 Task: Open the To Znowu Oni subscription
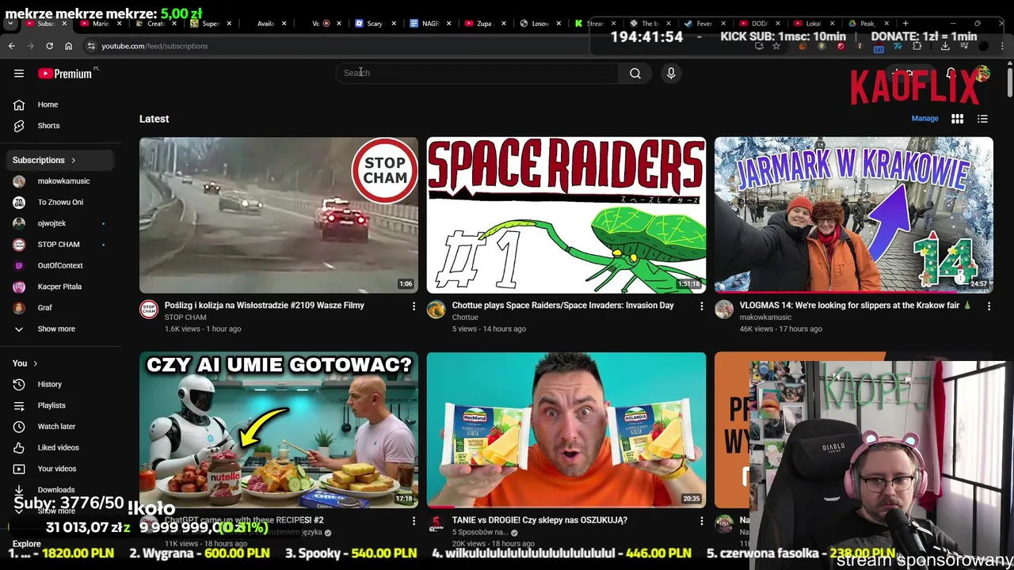coord(60,202)
